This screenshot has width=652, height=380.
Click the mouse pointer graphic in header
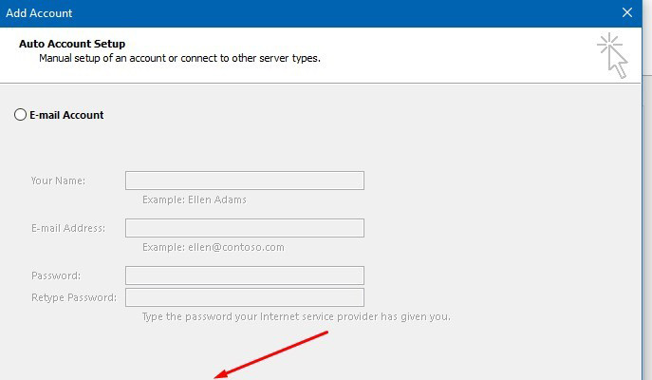coord(618,63)
